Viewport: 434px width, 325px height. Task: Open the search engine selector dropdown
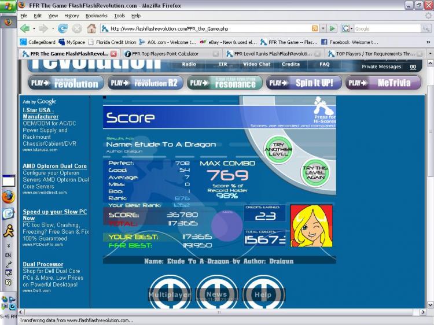pos(347,28)
